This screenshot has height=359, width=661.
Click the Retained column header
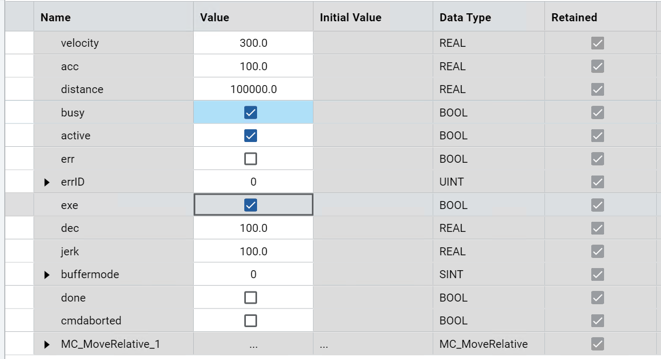[574, 18]
